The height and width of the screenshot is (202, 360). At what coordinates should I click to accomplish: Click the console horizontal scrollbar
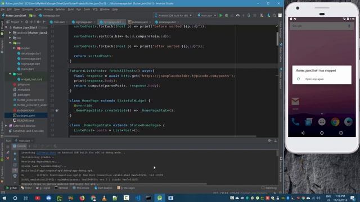click(114, 183)
